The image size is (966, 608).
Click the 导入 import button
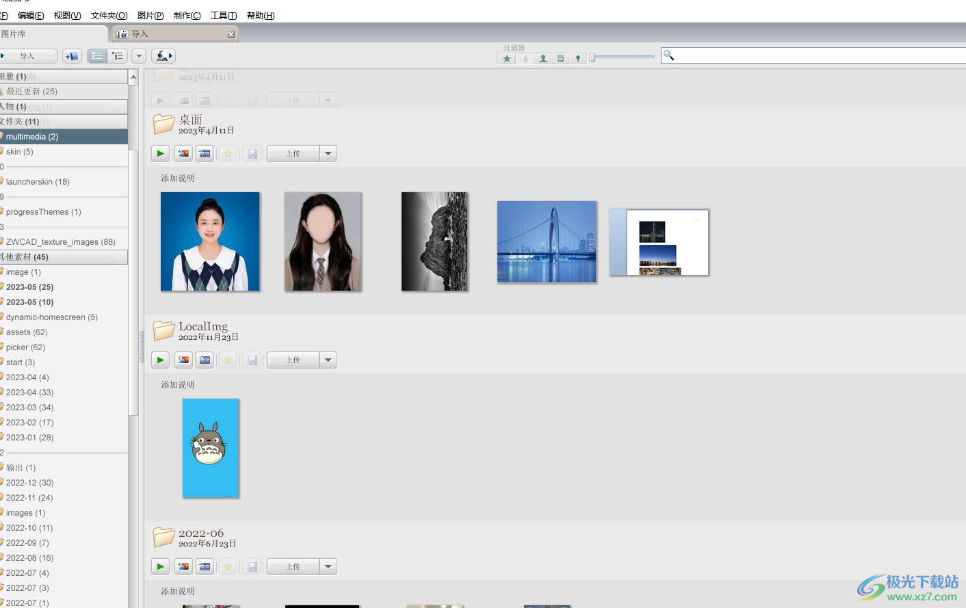click(28, 56)
